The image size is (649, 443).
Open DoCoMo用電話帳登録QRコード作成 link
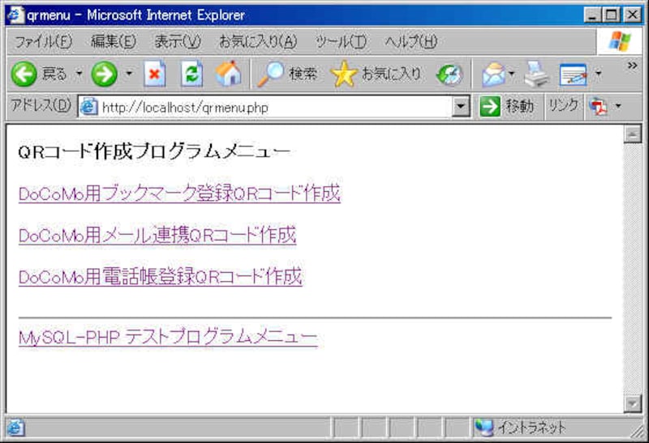[161, 276]
